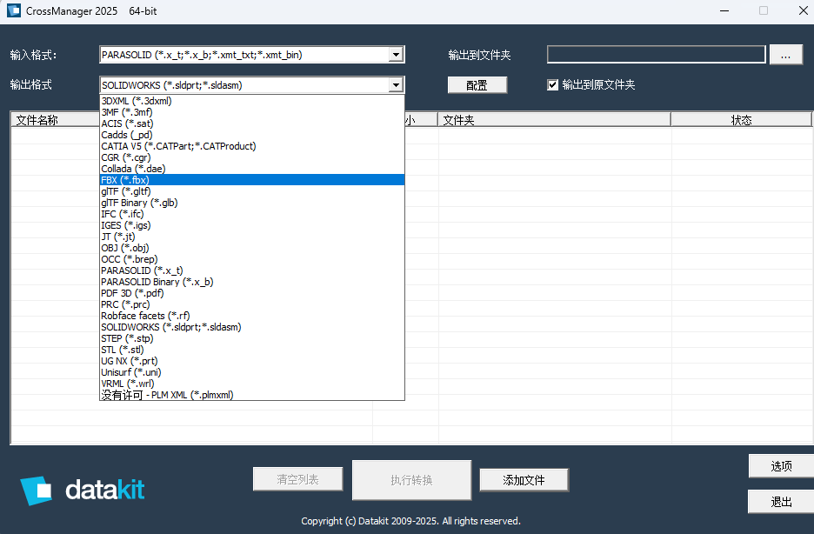Choose CATIA V5 (*.CATPart;*.CATProduct) format

252,146
